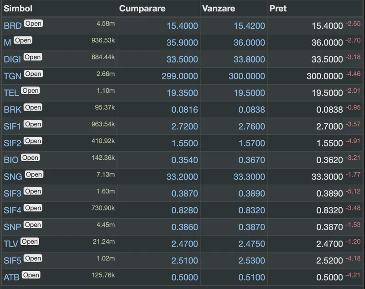Click the Pret column header
This screenshot has height=289, width=365.
[279, 9]
